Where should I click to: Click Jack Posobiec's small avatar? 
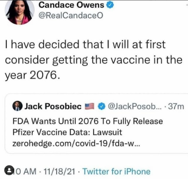[18, 106]
